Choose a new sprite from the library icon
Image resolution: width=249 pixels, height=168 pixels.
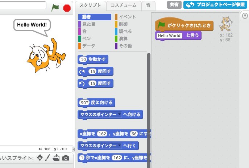tap(40, 158)
